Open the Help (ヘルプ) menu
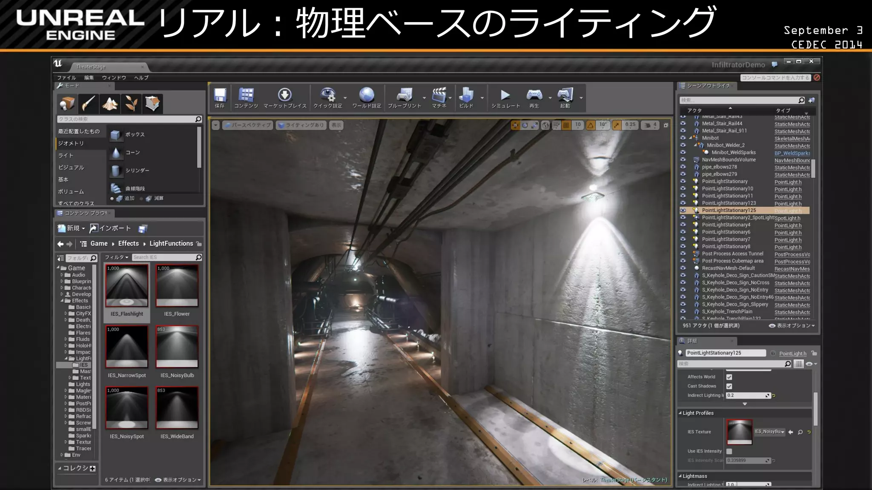872x490 pixels. [141, 78]
